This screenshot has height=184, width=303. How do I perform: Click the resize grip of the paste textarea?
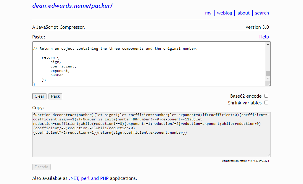269,84
